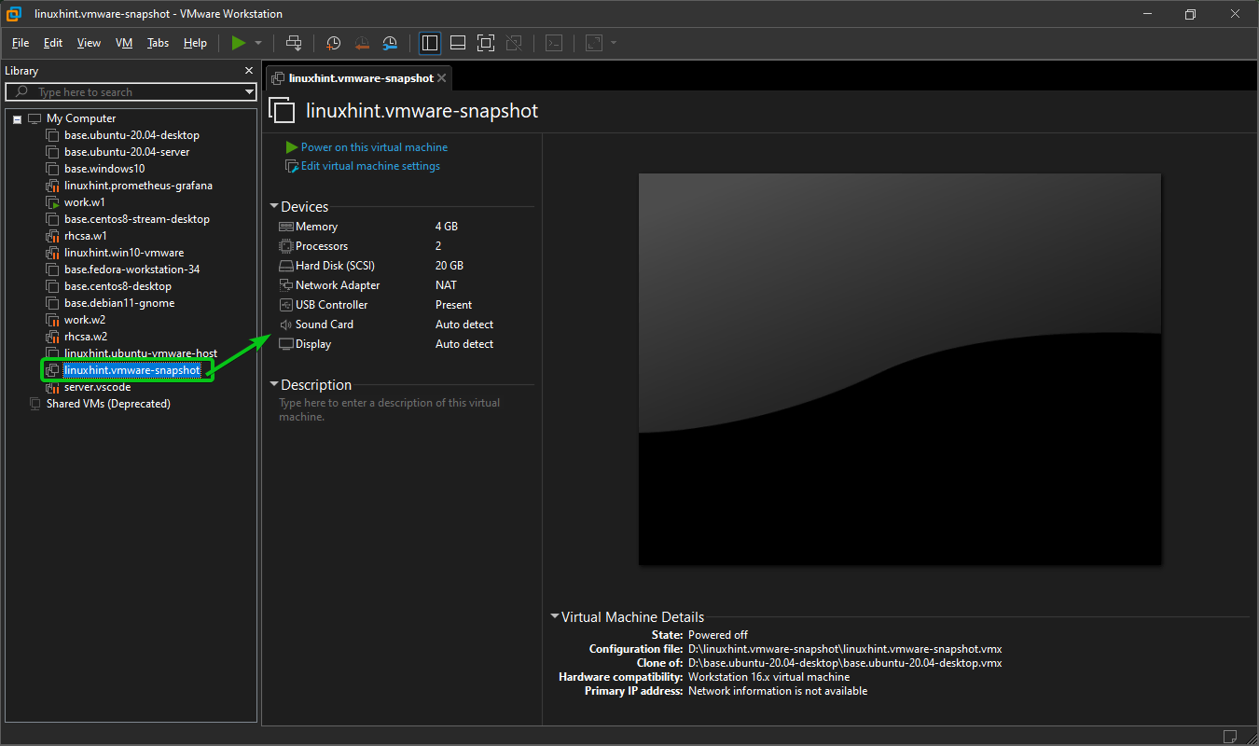Enter full screen mode
The width and height of the screenshot is (1259, 746).
tap(486, 43)
